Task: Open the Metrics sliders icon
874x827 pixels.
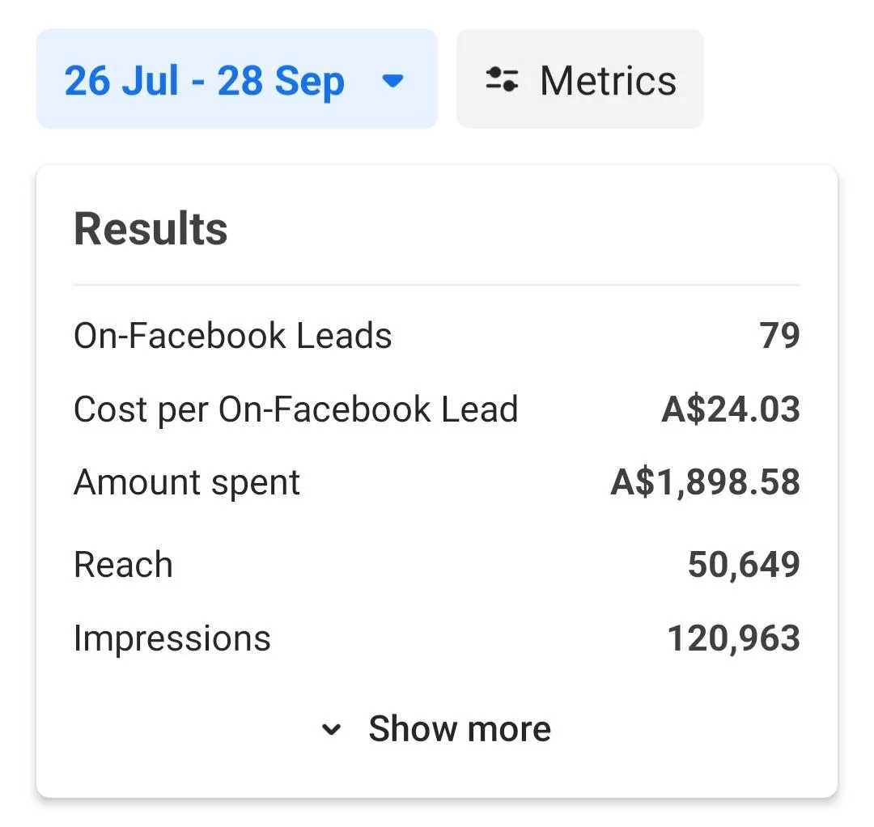Action: click(x=502, y=80)
